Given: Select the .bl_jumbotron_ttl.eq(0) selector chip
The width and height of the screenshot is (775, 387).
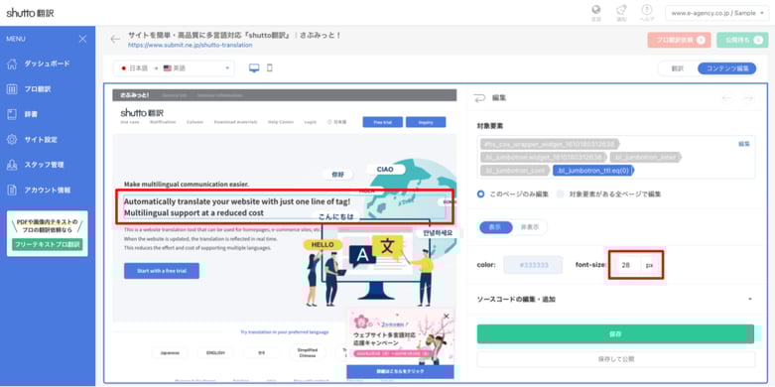Looking at the screenshot, I should pos(593,171).
